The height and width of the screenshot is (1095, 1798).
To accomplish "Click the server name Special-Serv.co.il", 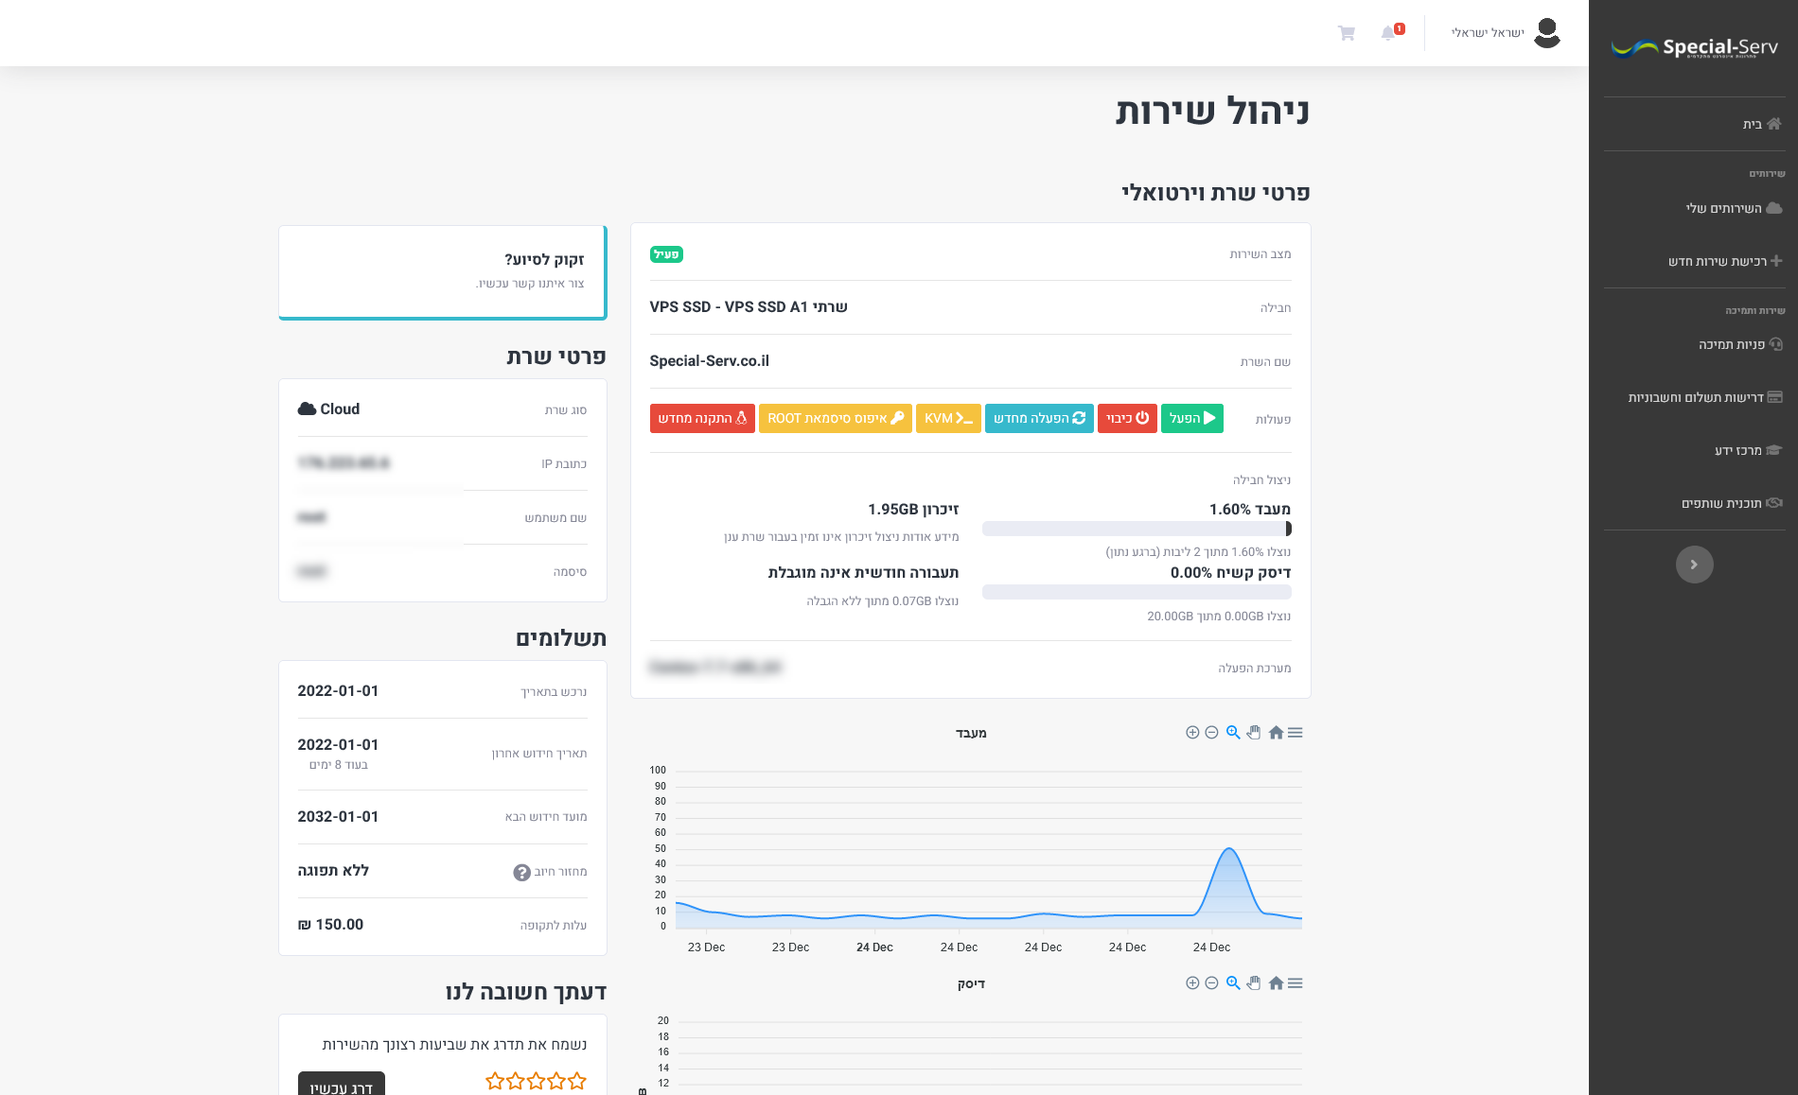I will pyautogui.click(x=710, y=361).
